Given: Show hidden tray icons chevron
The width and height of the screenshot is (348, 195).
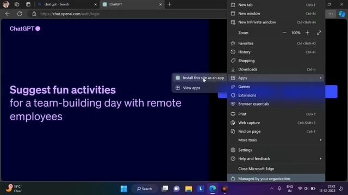Looking at the screenshot, I should [x=272, y=188].
